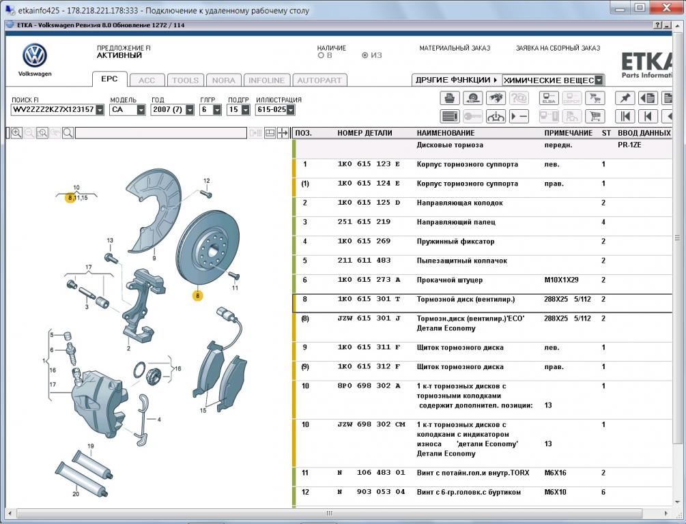The image size is (686, 524).
Task: Jump to first illustration with bar-arrow icon
Action: [x=625, y=117]
